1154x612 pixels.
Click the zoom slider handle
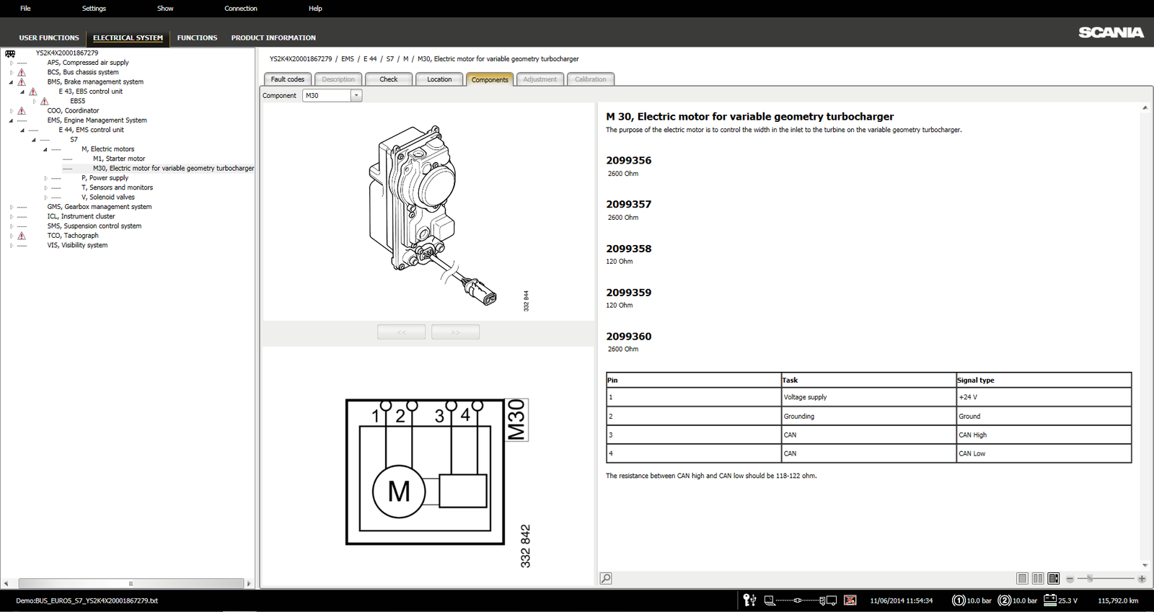click(1090, 578)
